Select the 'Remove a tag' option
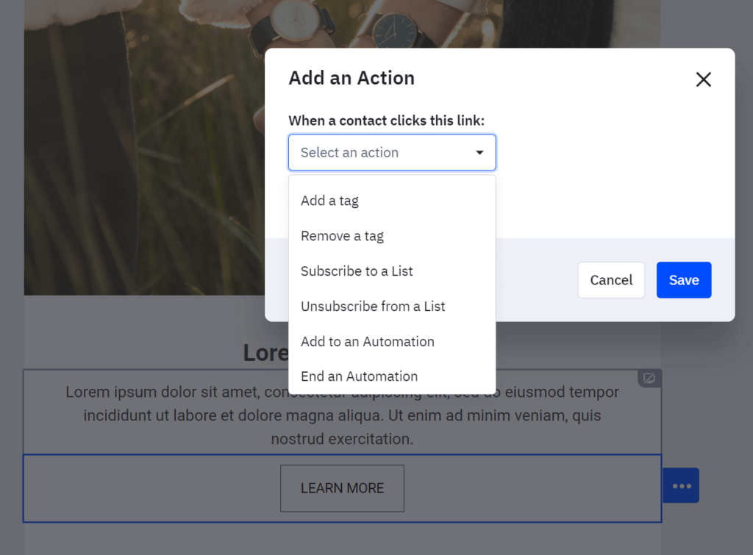Viewport: 753px width, 555px height. [x=342, y=236]
